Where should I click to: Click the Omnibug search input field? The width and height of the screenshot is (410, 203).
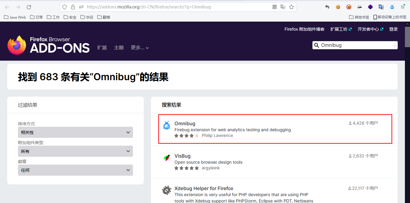tap(355, 45)
